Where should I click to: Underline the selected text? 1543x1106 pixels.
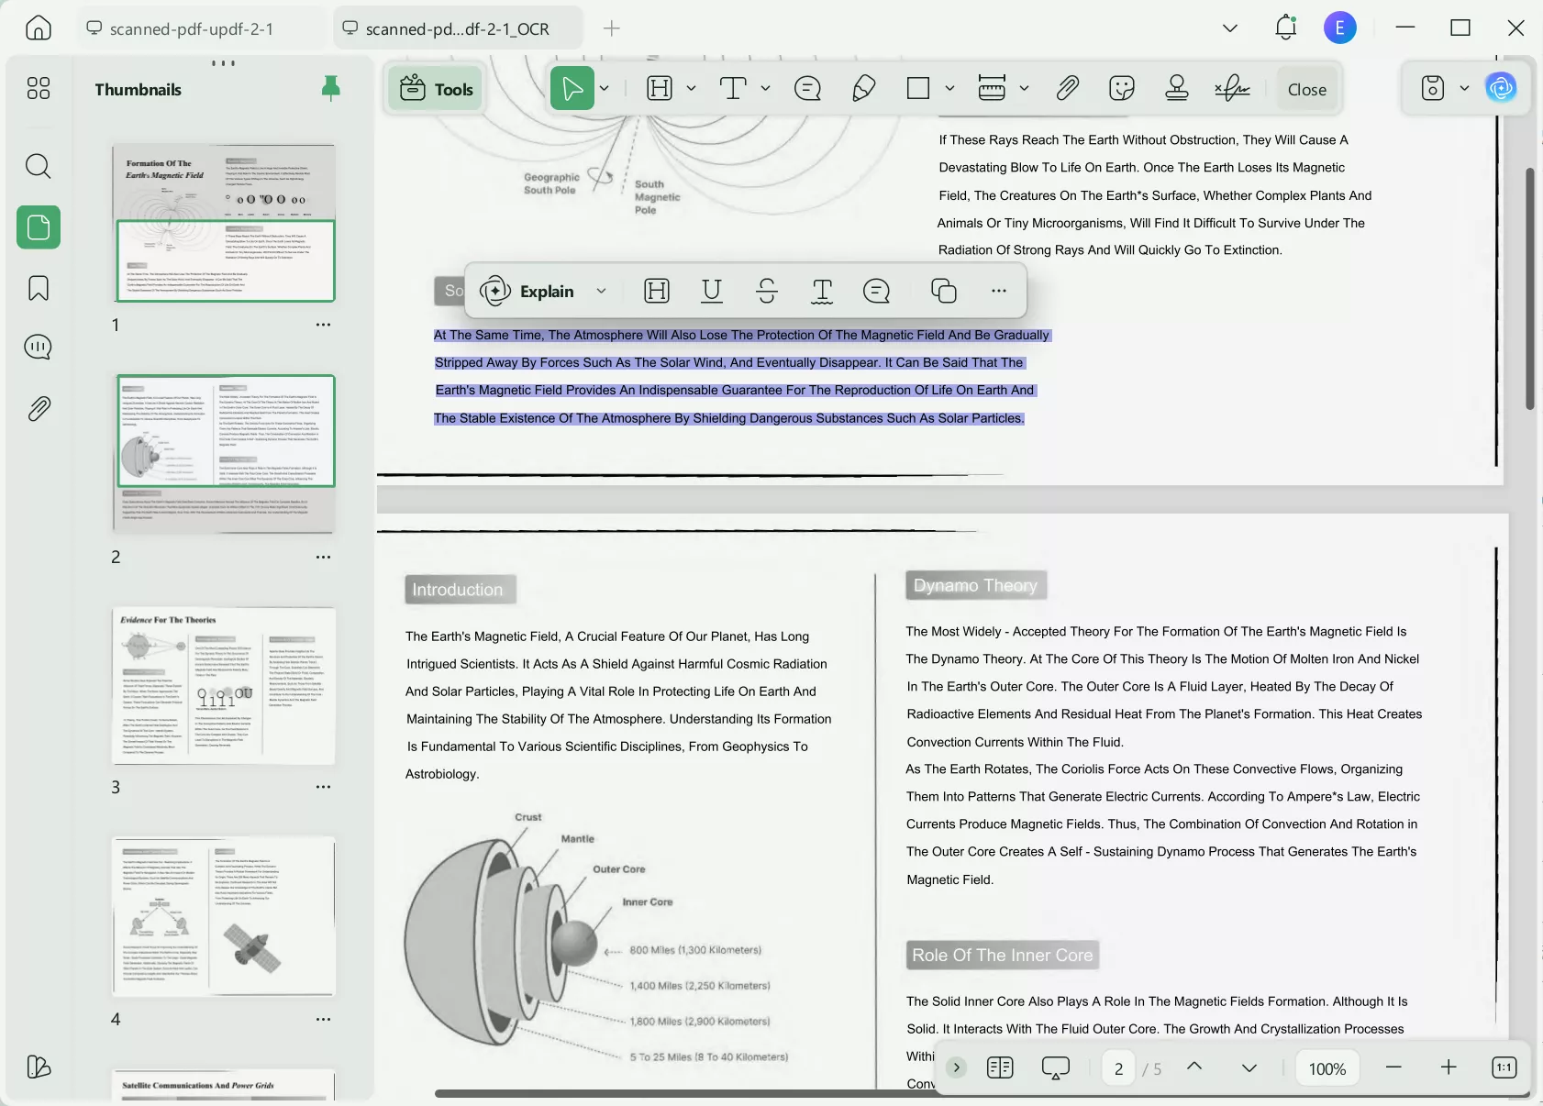pos(712,291)
